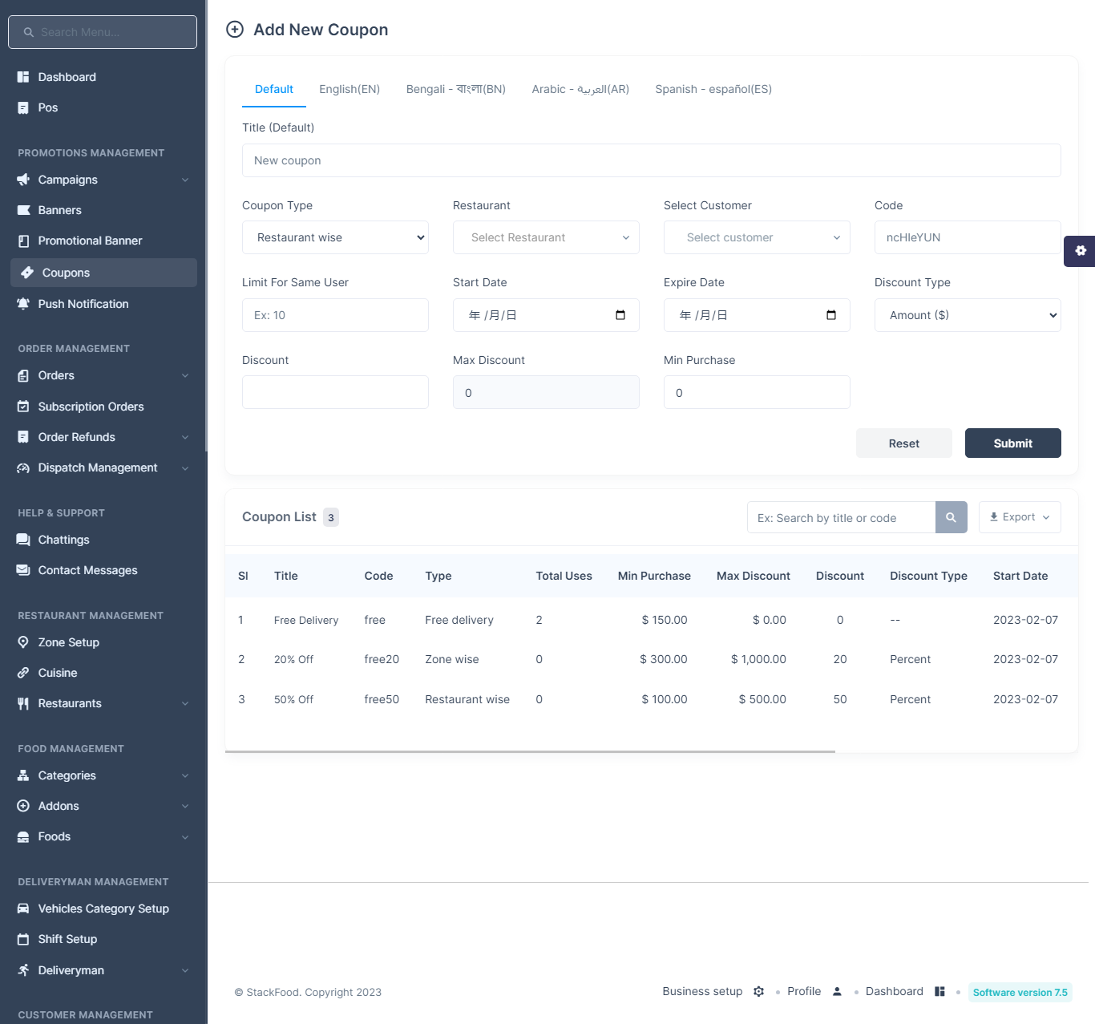Image resolution: width=1095 pixels, height=1024 pixels.
Task: Reset the coupon form fields
Action: click(904, 443)
